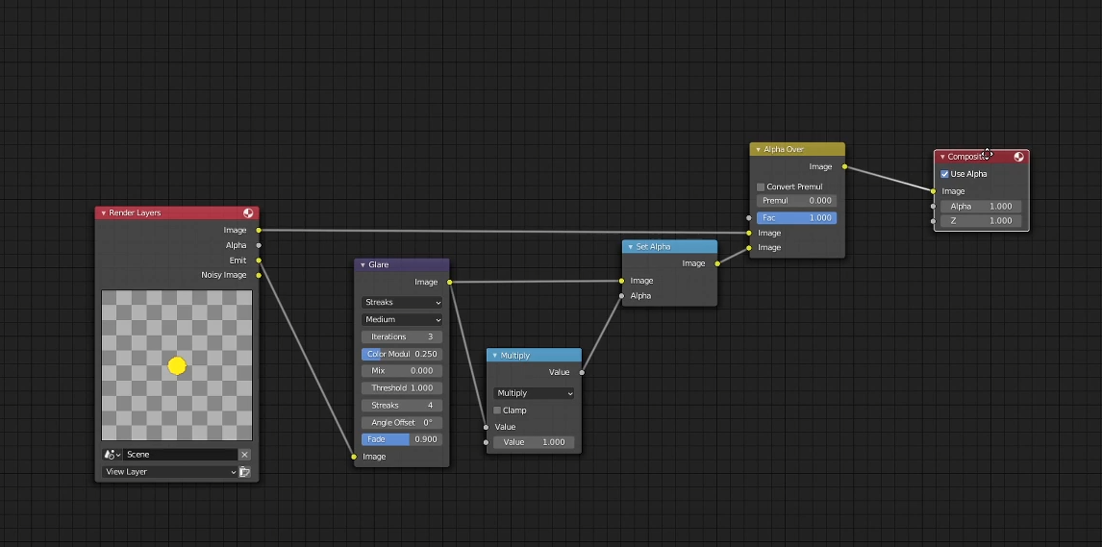1102x547 pixels.
Task: Click the Multiply node Value output socket
Action: [x=582, y=372]
